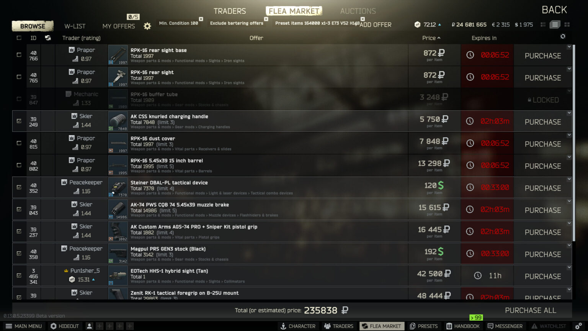
Task: Click PURCHASE ALL button
Action: (531, 310)
